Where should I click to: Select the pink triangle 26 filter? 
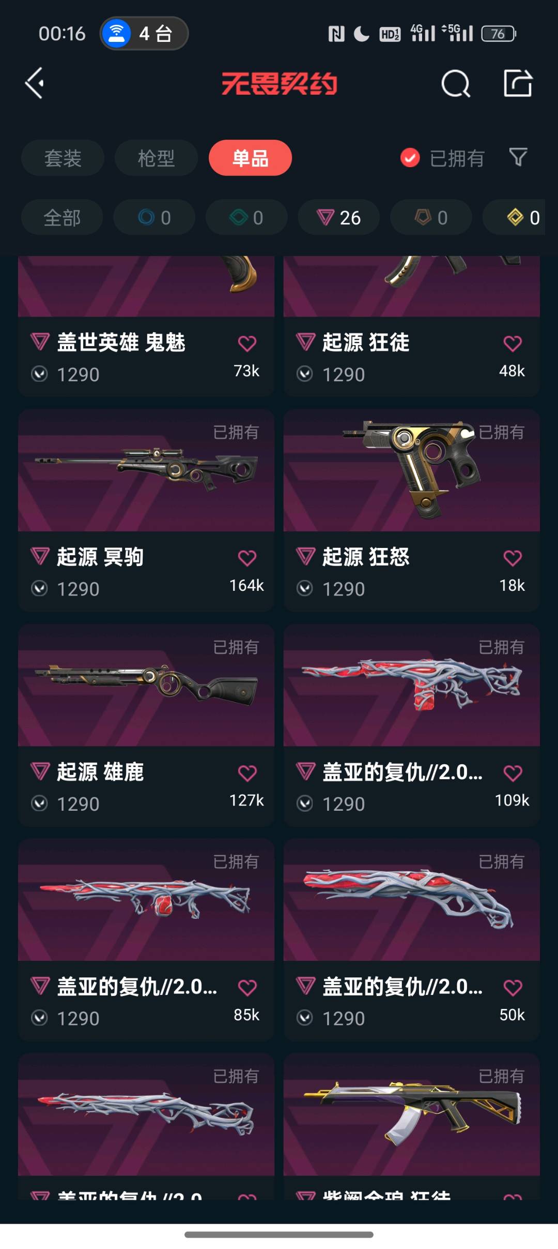tap(339, 217)
